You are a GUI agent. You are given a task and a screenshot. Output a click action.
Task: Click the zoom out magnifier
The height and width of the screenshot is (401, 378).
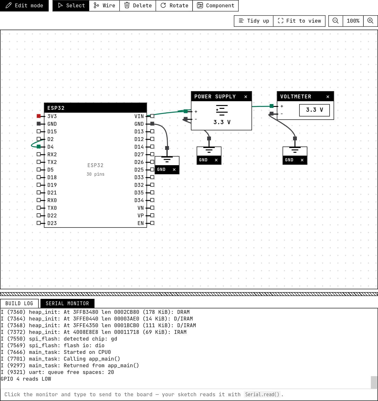(x=335, y=21)
